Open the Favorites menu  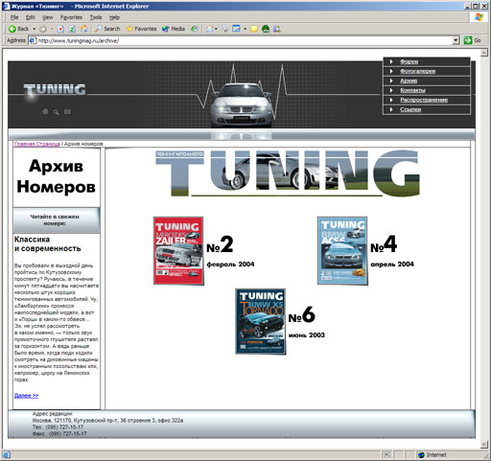coord(71,17)
